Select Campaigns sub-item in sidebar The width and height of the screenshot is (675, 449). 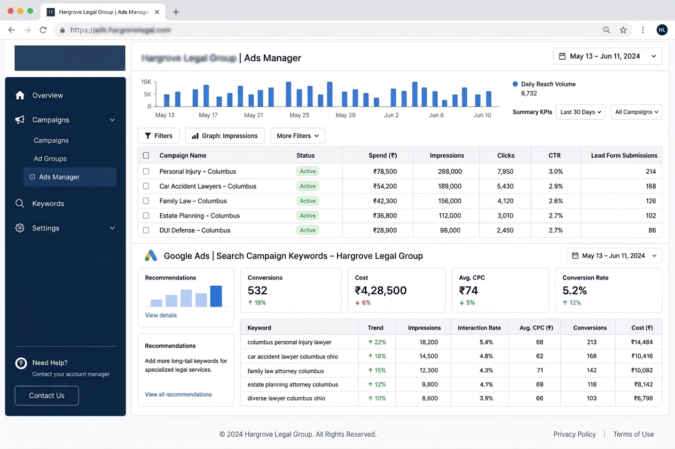[x=51, y=140]
